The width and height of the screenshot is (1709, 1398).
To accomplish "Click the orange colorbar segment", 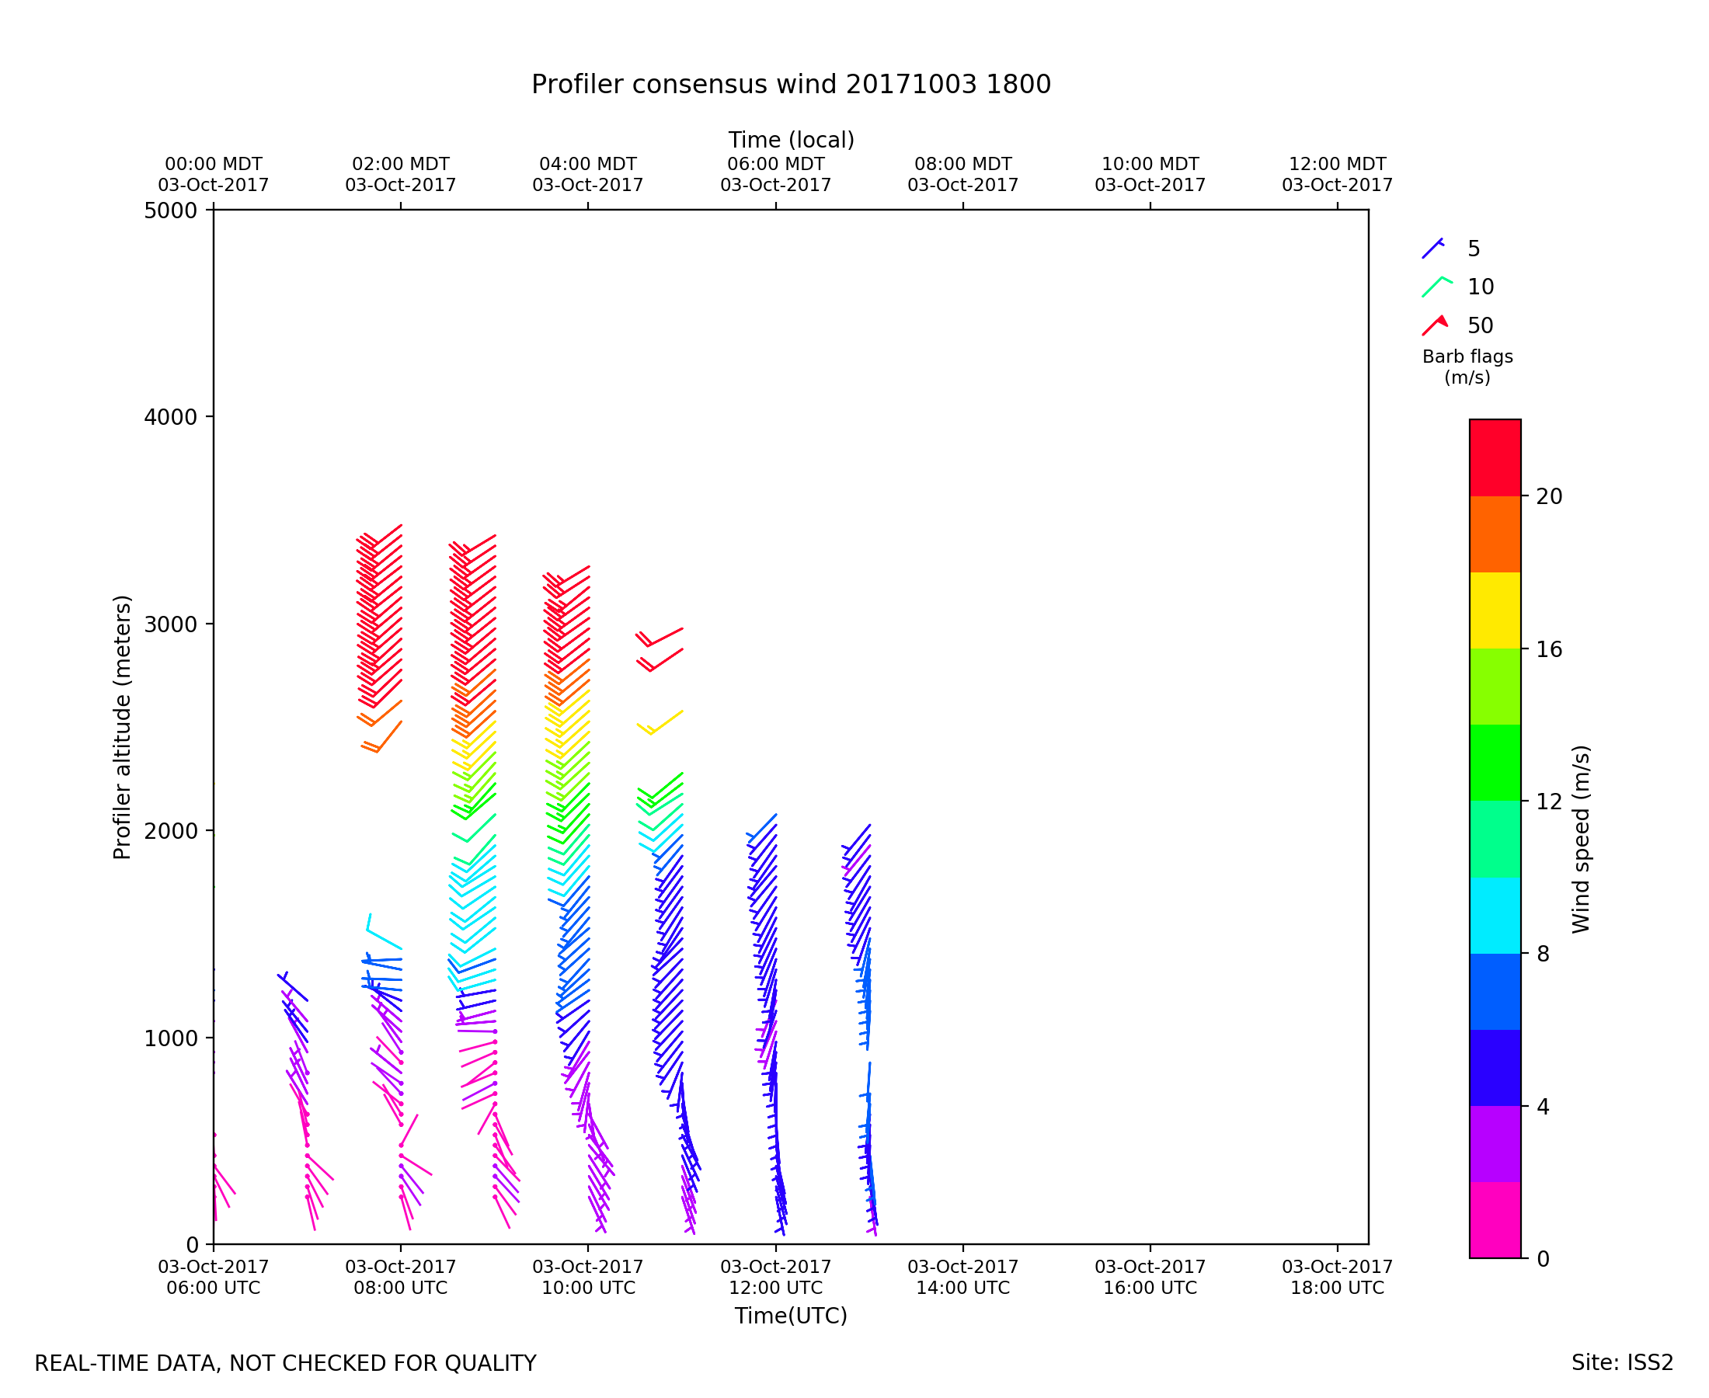I will [1495, 534].
